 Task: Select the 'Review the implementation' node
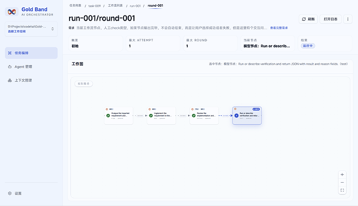click(x=204, y=115)
